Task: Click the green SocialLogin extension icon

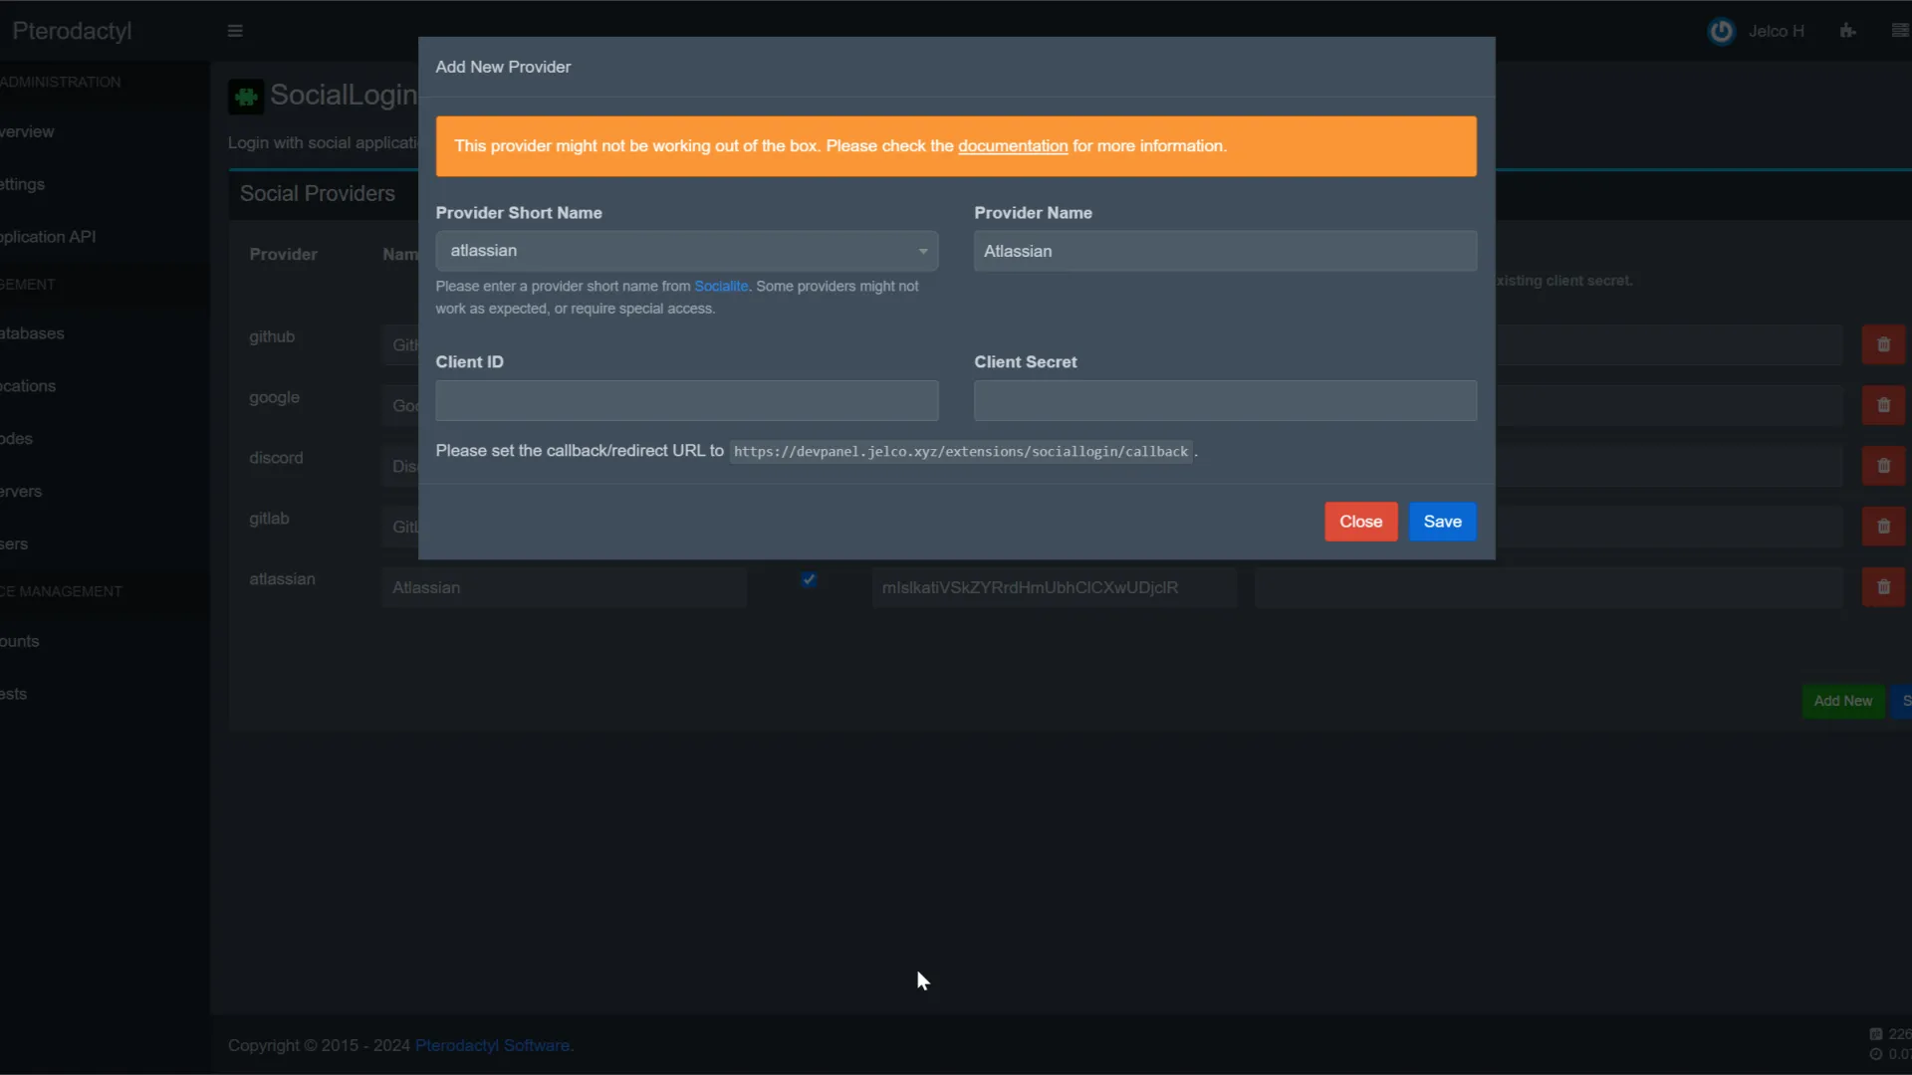Action: pos(246,97)
